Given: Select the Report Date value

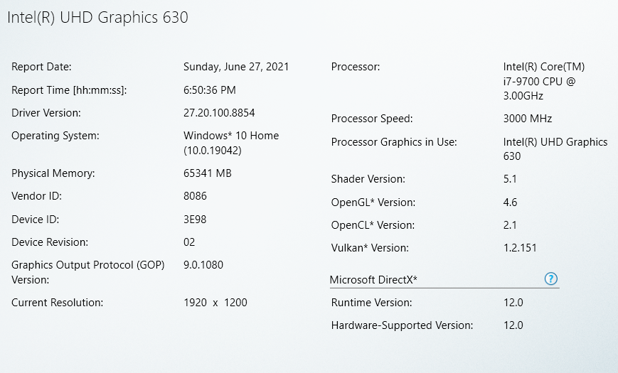Looking at the screenshot, I should (236, 67).
